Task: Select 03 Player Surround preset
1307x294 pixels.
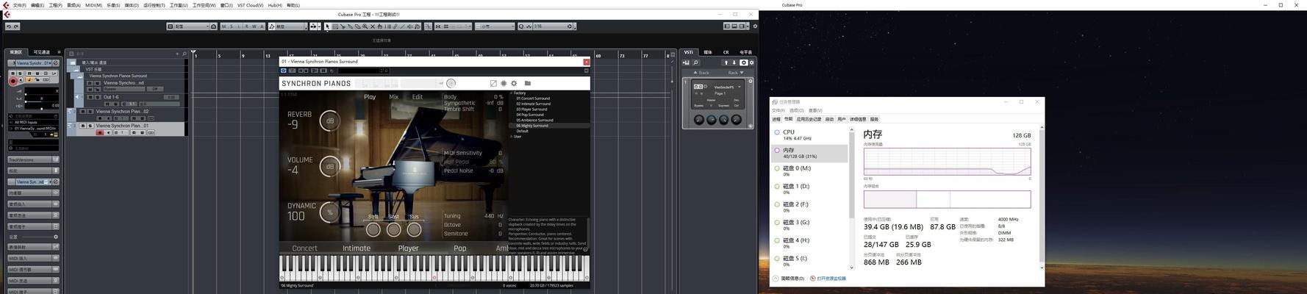Action: (x=531, y=110)
